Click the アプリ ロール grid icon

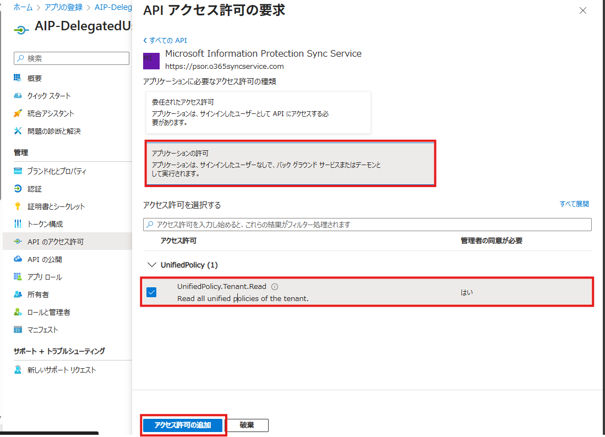point(18,276)
